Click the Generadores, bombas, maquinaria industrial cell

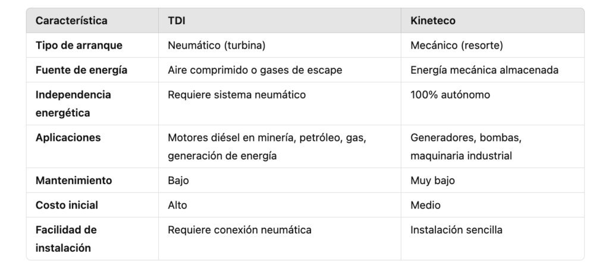pos(466,146)
